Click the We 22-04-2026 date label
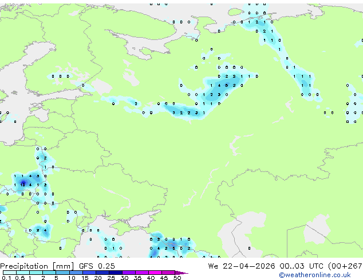This screenshot has width=363, height=280. pos(242,266)
